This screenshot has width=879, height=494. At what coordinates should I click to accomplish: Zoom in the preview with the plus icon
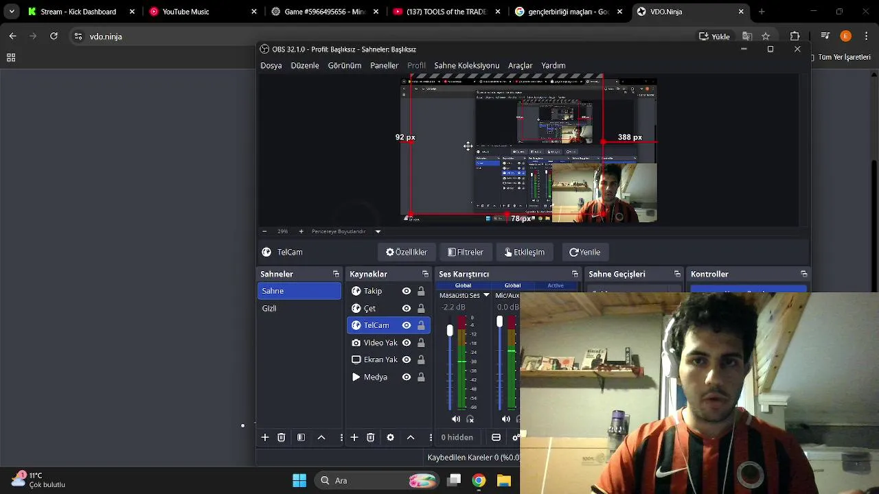301,231
